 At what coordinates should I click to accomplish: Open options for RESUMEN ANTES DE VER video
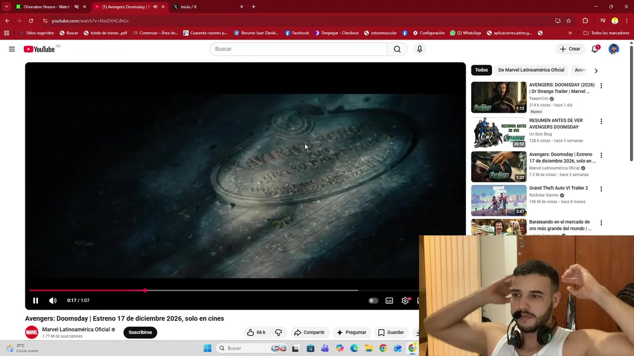coord(601,121)
